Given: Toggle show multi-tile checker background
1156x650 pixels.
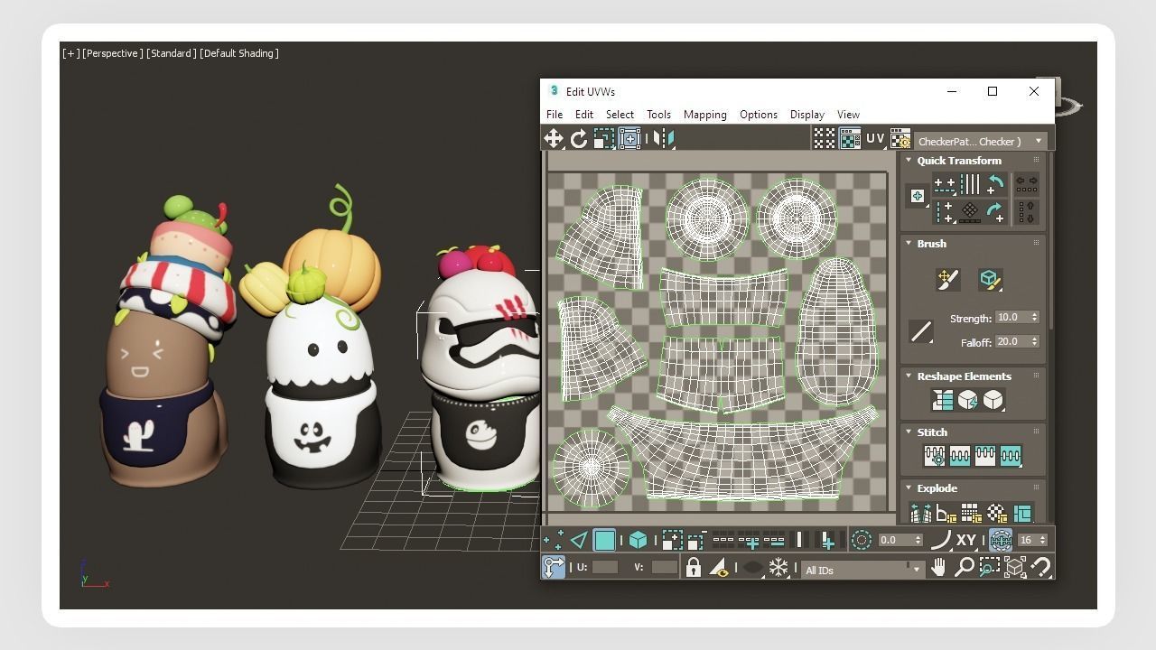Looking at the screenshot, I should (824, 138).
